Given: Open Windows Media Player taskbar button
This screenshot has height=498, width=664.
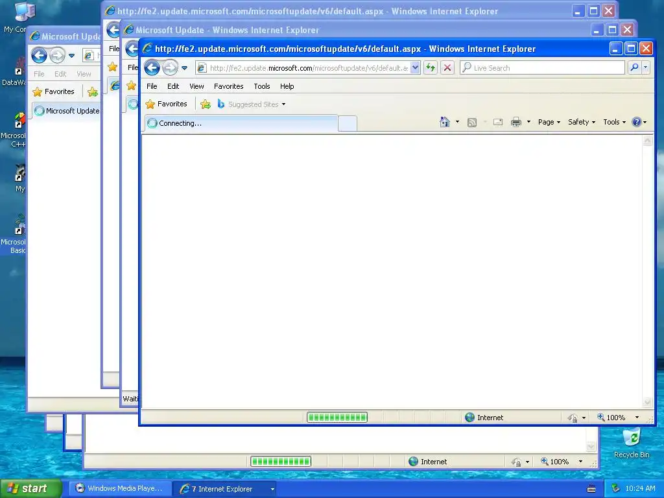Looking at the screenshot, I should [x=120, y=489].
